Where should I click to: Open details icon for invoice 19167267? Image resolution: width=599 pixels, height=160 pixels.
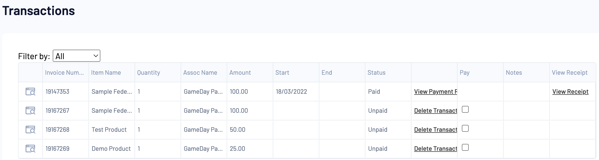[x=30, y=111]
